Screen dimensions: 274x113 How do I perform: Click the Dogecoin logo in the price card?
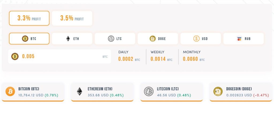click(x=218, y=91)
